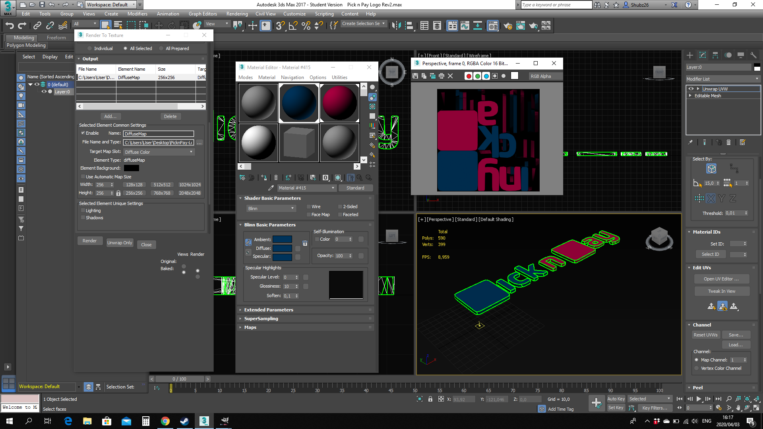Open the Target Map Slot dropdown
Image resolution: width=763 pixels, height=429 pixels.
[159, 152]
